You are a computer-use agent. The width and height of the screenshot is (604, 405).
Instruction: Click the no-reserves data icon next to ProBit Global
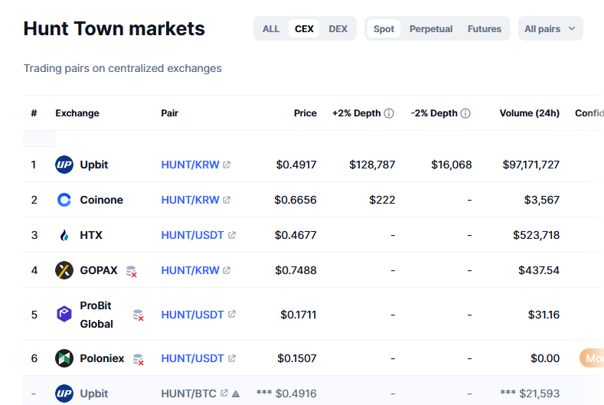coord(139,315)
